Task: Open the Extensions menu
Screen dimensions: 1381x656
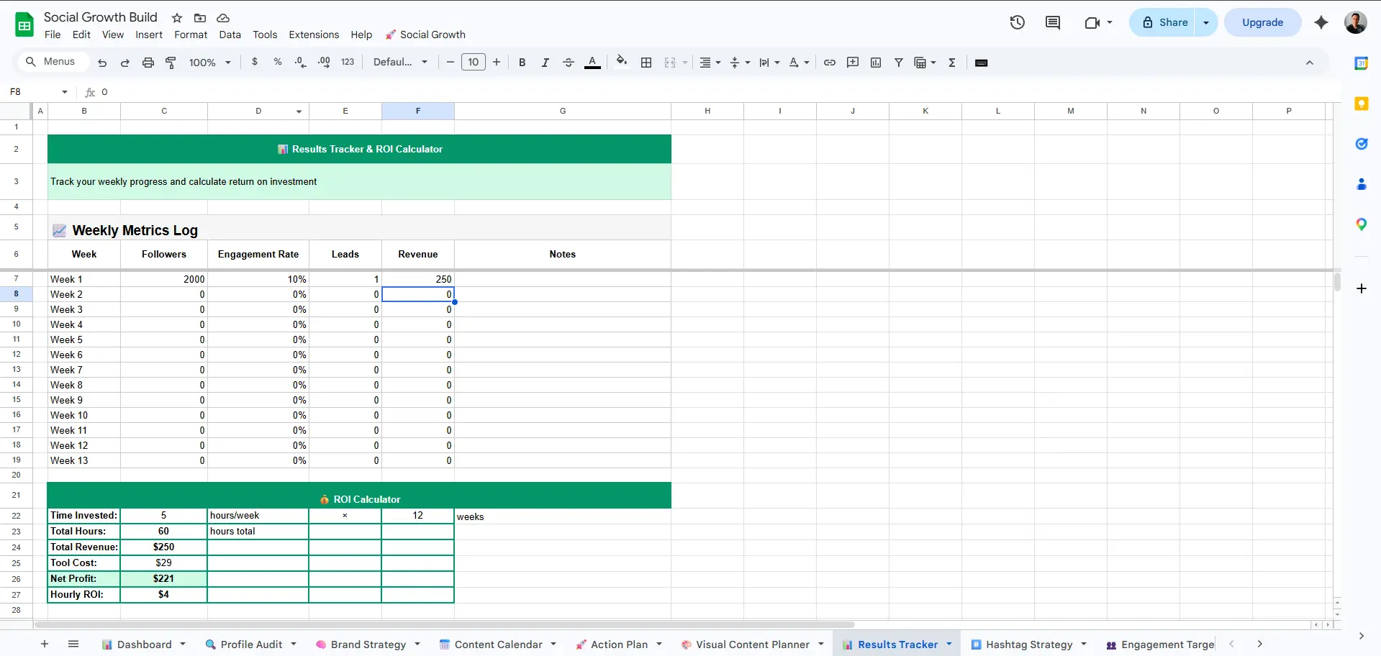Action: pos(314,35)
